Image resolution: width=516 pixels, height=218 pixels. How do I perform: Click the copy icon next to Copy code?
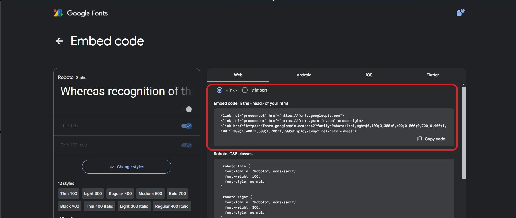(419, 139)
